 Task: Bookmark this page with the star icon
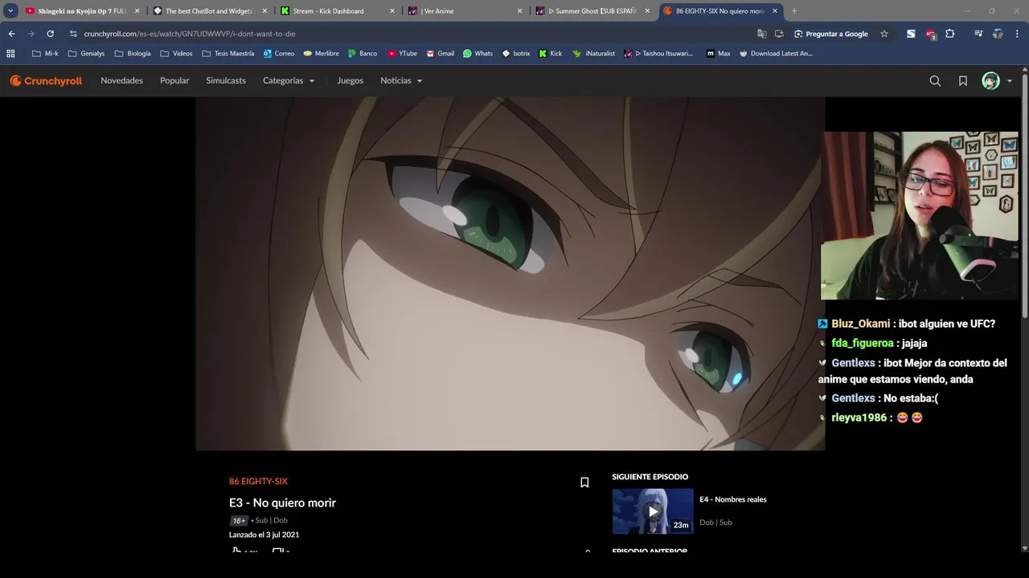tap(884, 34)
